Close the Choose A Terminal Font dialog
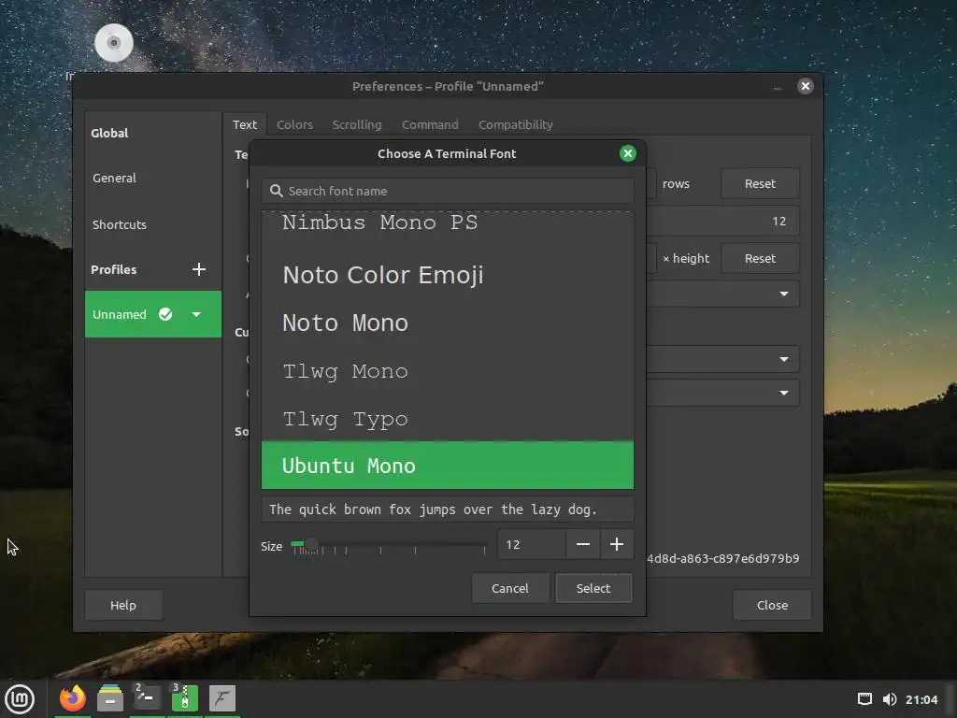 pos(627,153)
